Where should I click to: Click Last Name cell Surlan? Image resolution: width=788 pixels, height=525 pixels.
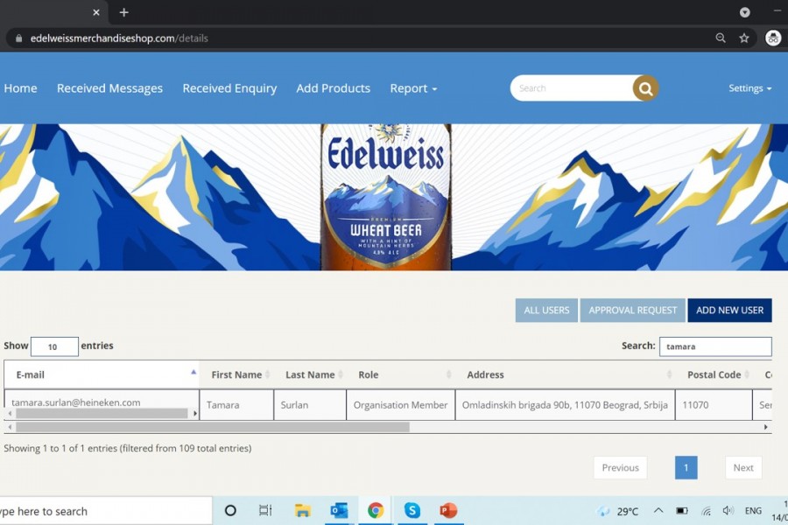point(310,405)
